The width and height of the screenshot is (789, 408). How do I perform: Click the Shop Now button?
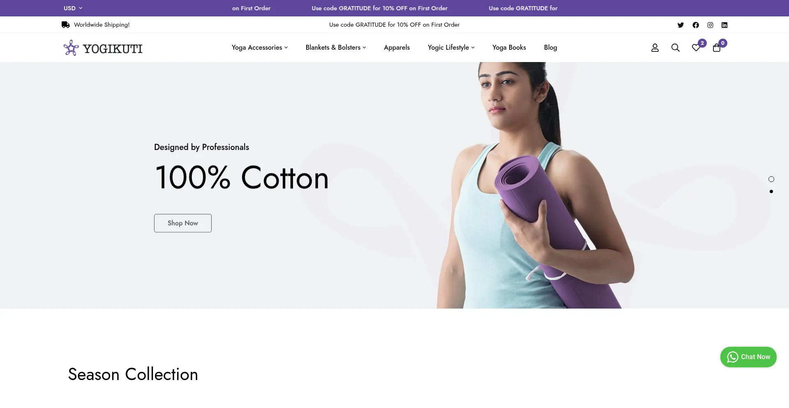[183, 223]
